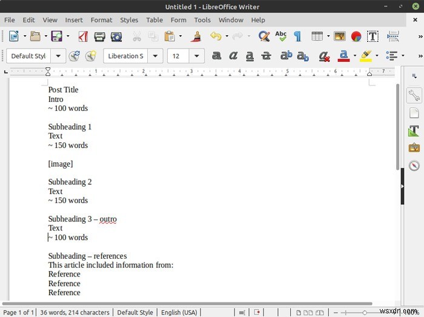Open the paragraph style dropdown
424x317 pixels.
(58, 56)
